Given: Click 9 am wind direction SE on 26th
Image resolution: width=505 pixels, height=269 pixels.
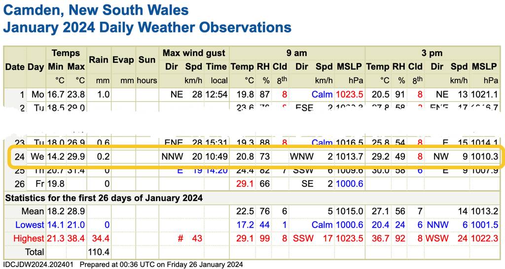Looking at the screenshot, I should pyautogui.click(x=308, y=184).
